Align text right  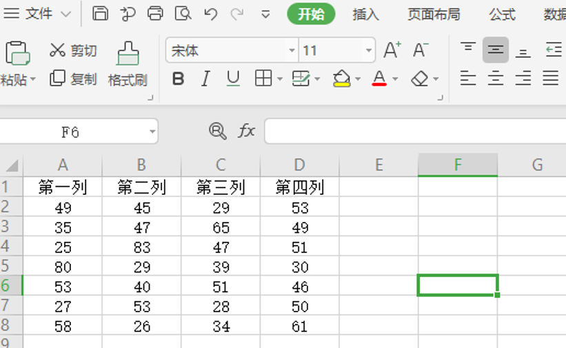click(x=523, y=78)
